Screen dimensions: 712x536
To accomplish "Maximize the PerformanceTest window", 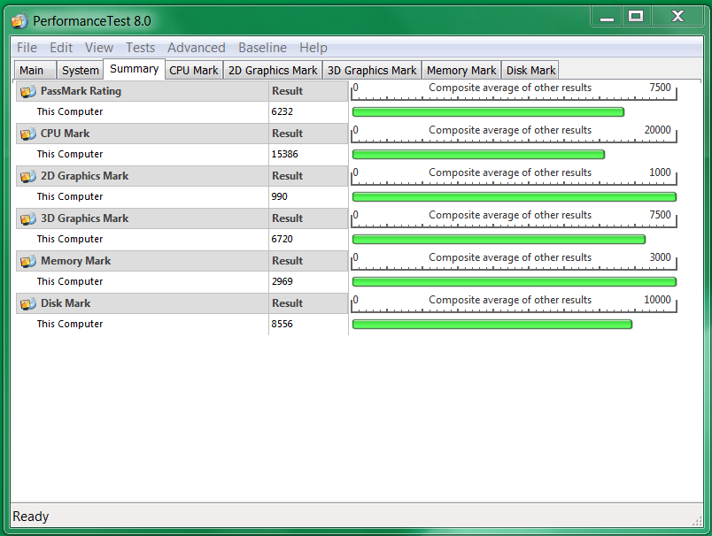I will tap(636, 17).
